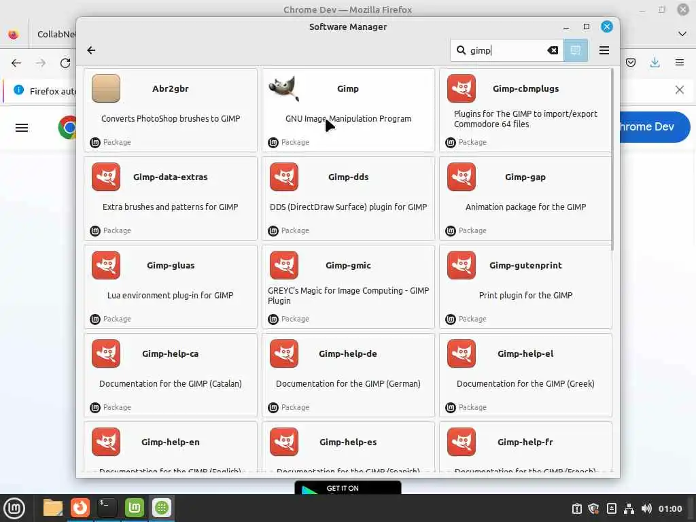Open volume control in system tray
The image size is (696, 522).
pyautogui.click(x=647, y=508)
